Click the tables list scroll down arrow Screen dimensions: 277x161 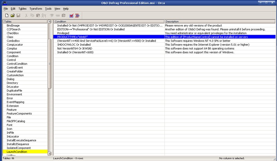(x=50, y=153)
